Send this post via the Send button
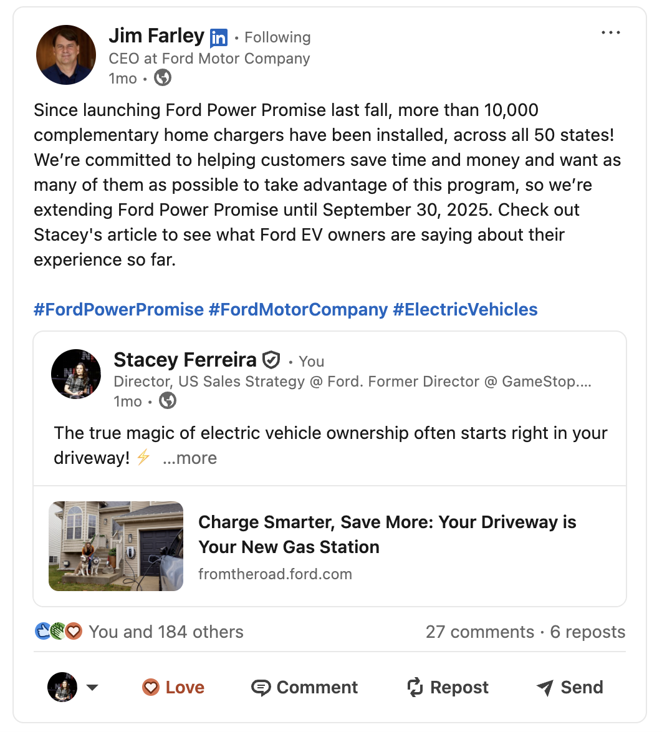The width and height of the screenshot is (662, 732). (570, 687)
